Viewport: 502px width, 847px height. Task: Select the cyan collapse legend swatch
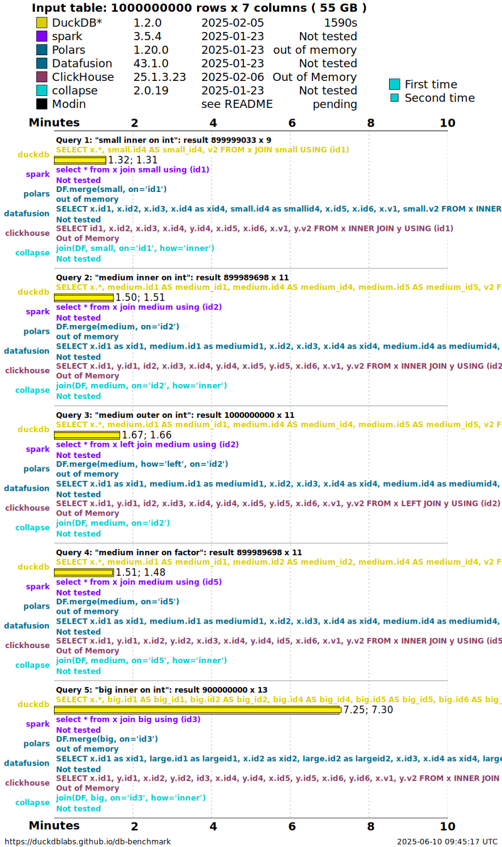click(x=42, y=90)
